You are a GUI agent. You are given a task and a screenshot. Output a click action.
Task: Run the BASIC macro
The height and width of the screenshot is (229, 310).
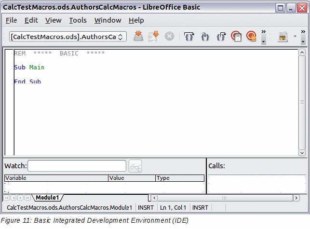pos(154,36)
